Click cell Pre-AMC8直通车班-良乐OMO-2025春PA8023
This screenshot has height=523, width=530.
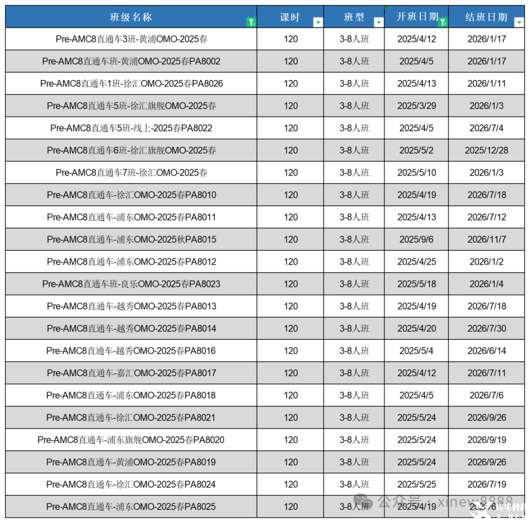pyautogui.click(x=131, y=284)
